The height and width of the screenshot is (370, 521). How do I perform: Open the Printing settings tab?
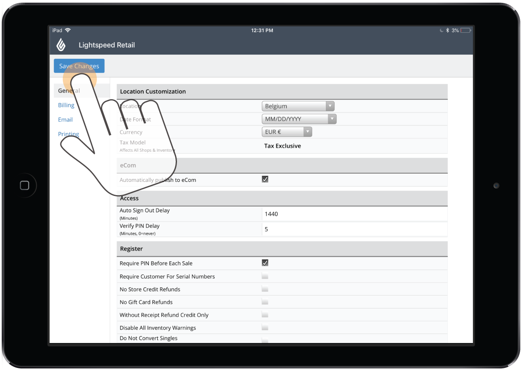(x=69, y=134)
